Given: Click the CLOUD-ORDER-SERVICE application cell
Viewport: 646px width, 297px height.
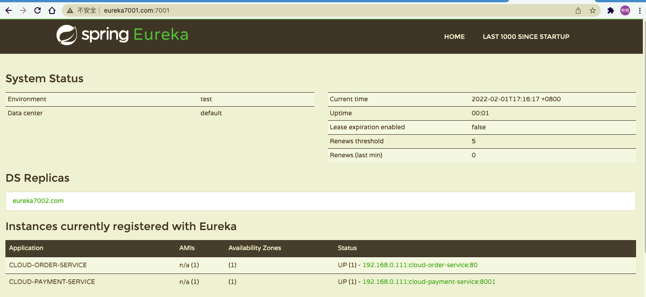Looking at the screenshot, I should 48,265.
